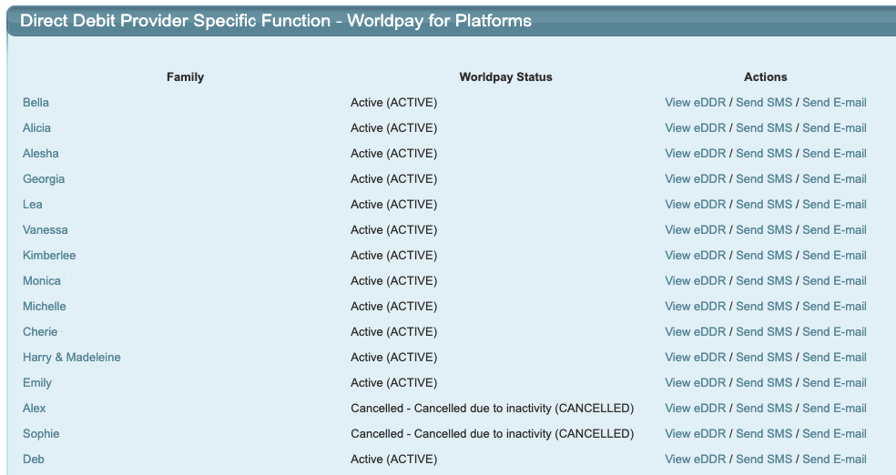Send E-mail to Deb
The height and width of the screenshot is (475, 896).
[834, 459]
